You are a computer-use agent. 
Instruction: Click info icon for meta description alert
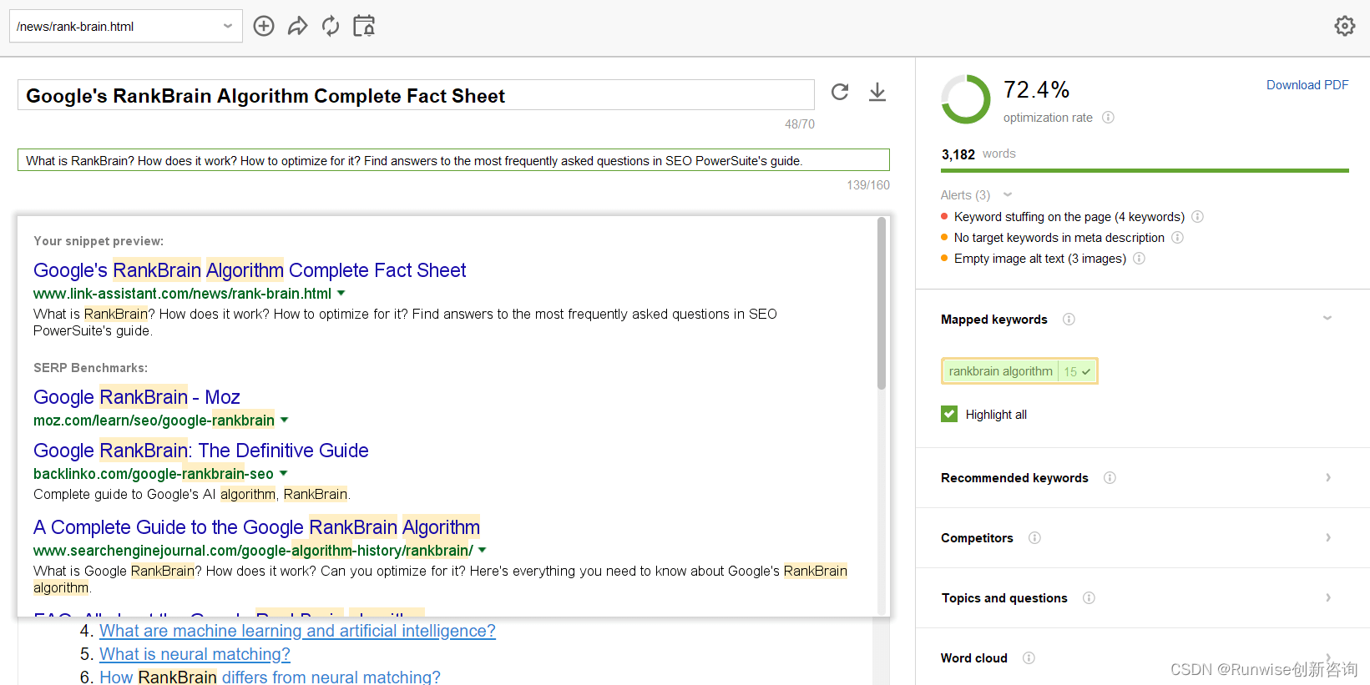pyautogui.click(x=1177, y=238)
